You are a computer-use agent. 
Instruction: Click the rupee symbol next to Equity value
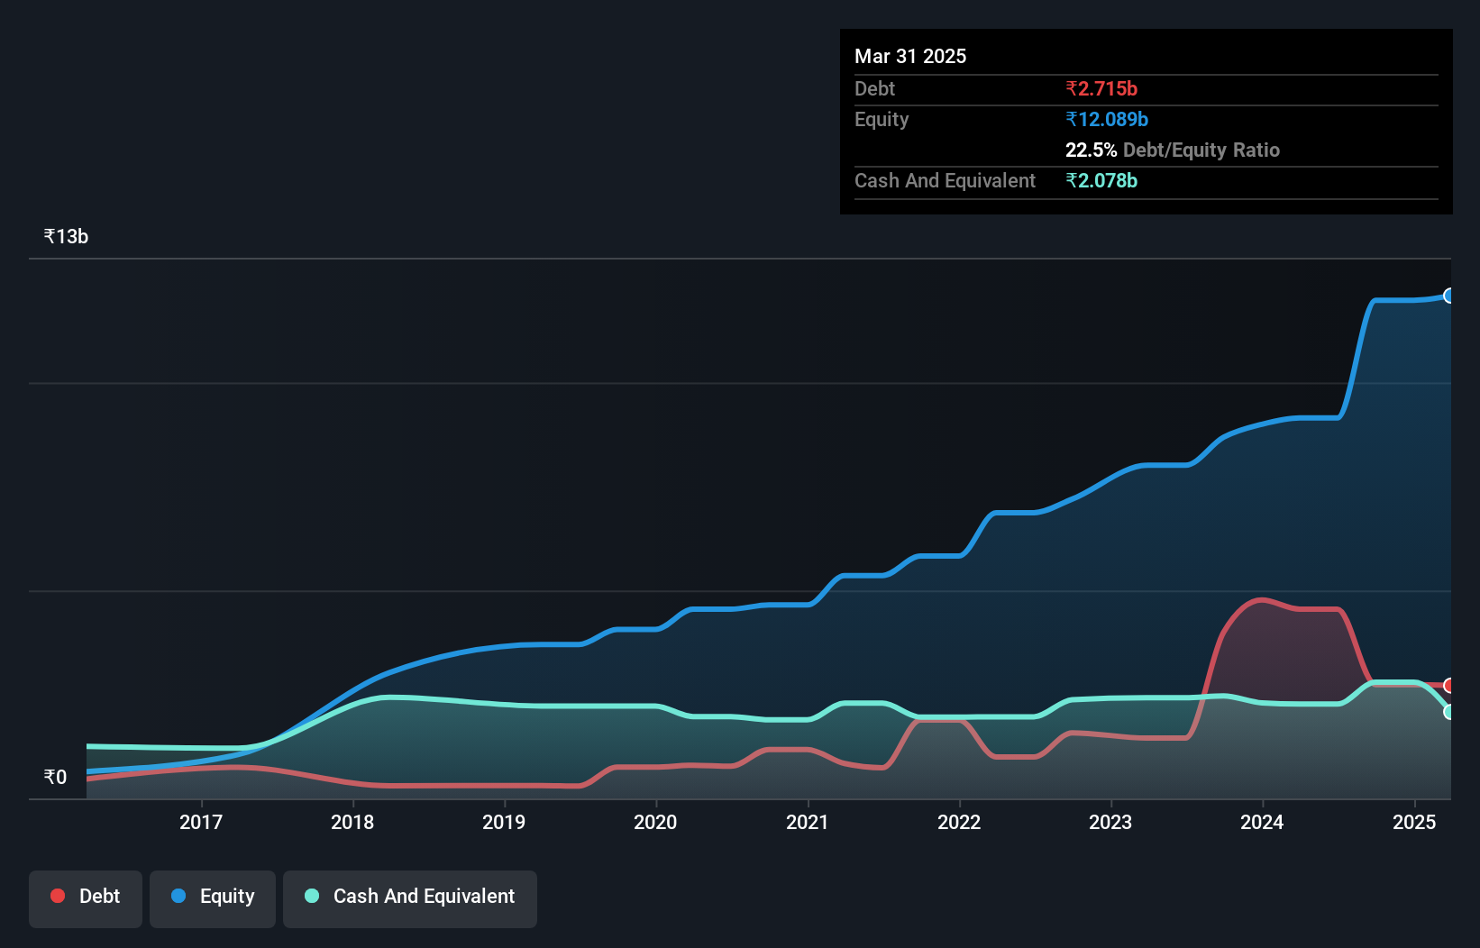point(1072,119)
